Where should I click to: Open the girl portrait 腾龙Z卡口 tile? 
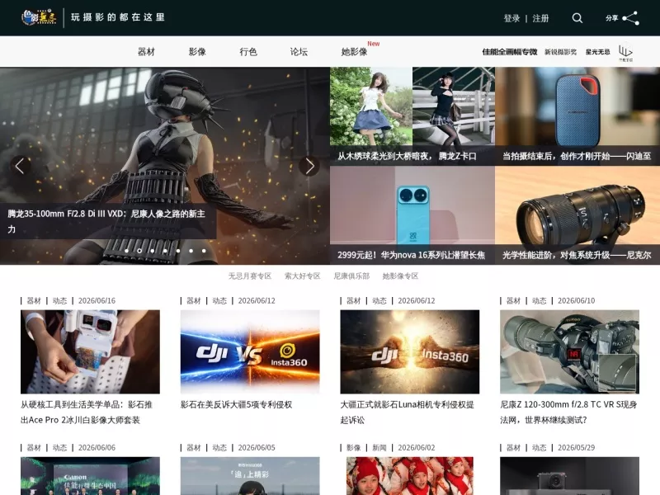click(x=412, y=116)
